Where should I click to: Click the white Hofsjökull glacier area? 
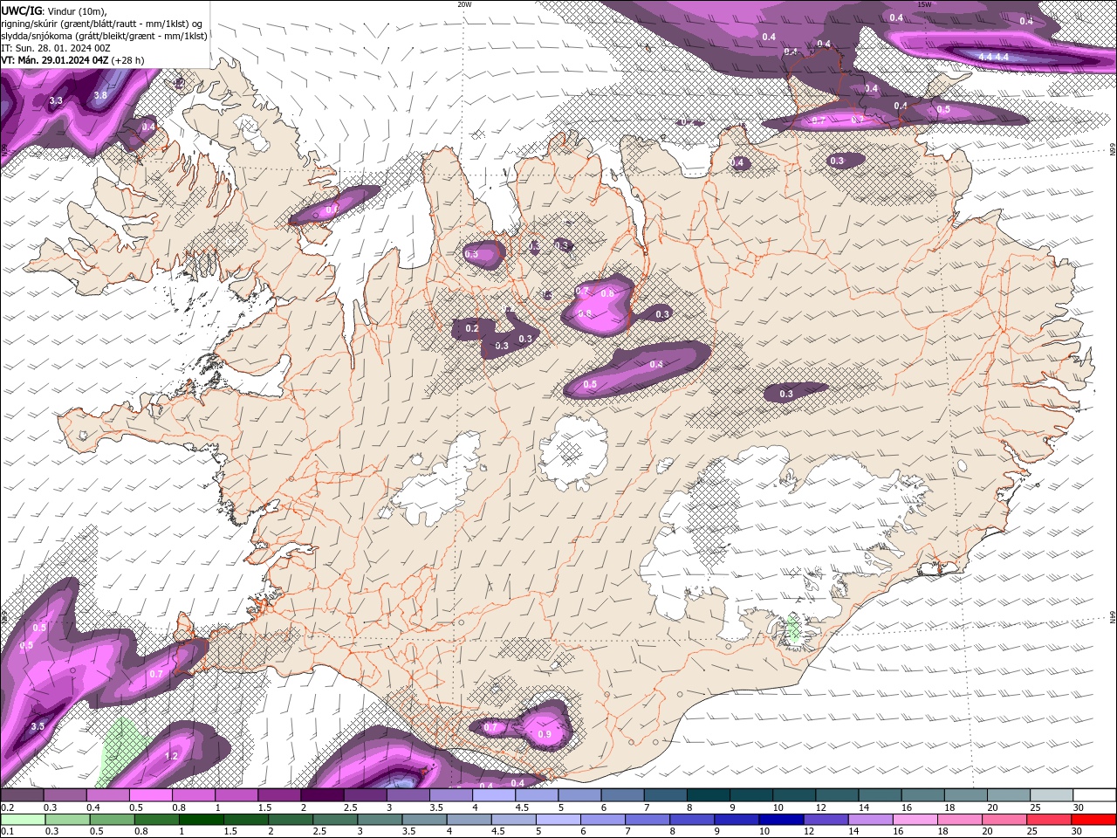(x=573, y=453)
